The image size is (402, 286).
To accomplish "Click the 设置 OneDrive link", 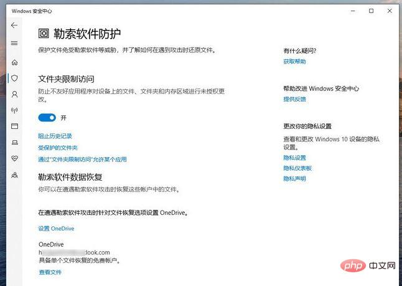I will (x=56, y=229).
